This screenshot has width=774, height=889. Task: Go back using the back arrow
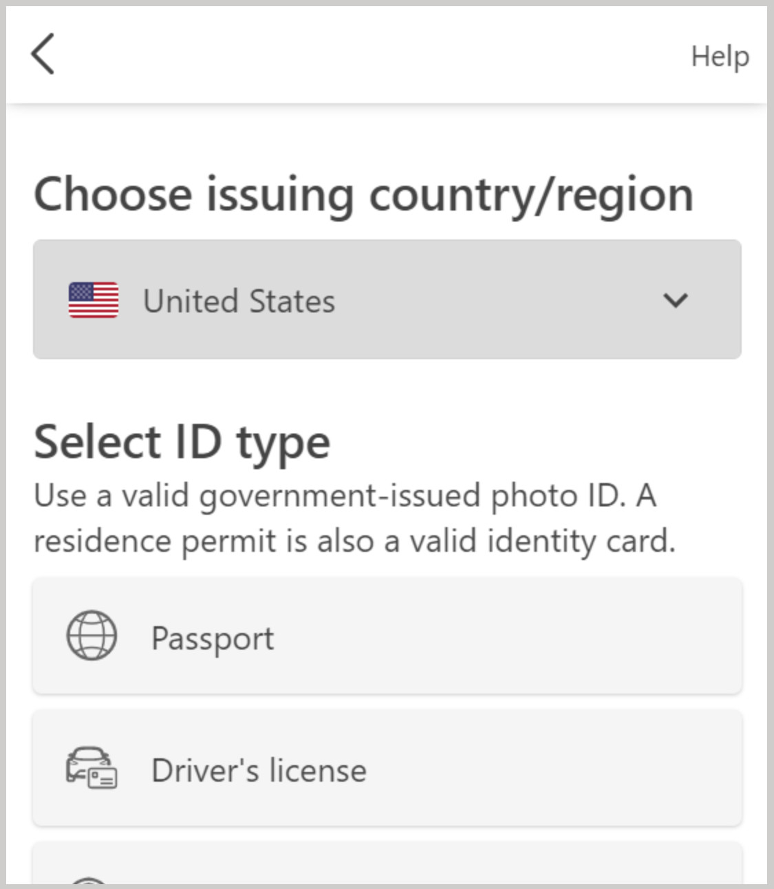coord(43,54)
